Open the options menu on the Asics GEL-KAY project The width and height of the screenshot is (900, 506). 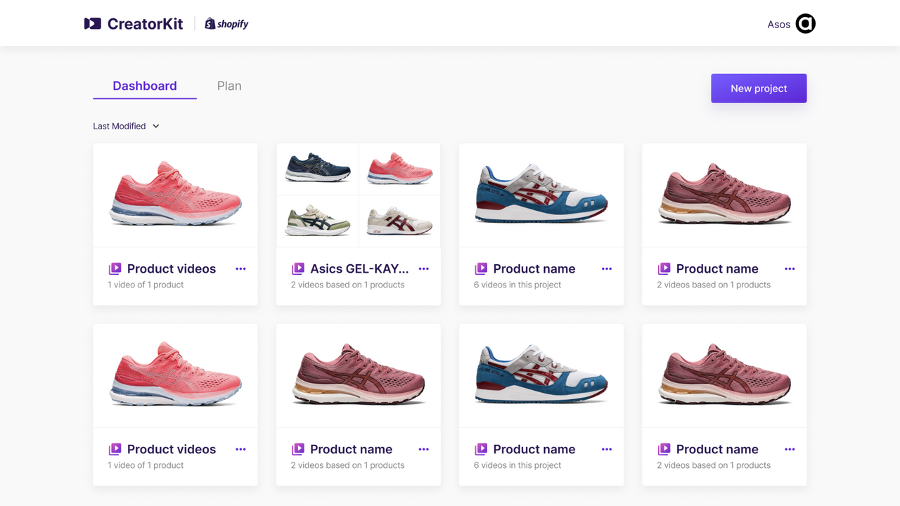click(x=423, y=268)
